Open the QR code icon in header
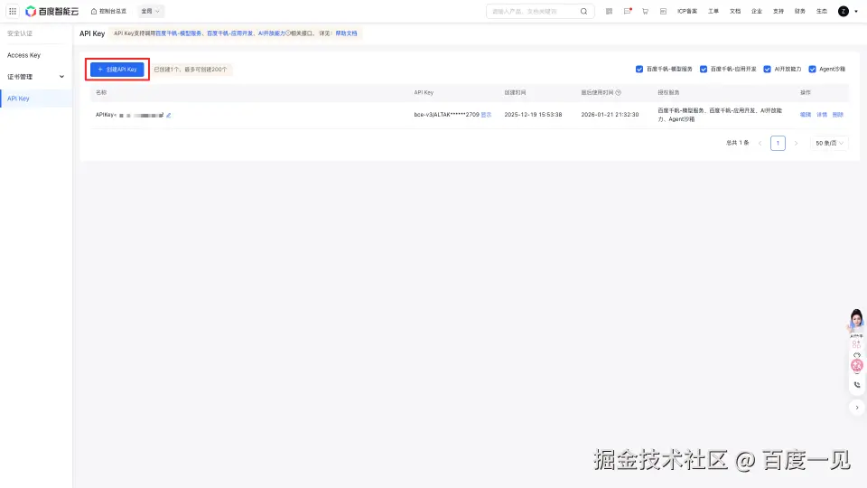This screenshot has width=867, height=488. (609, 11)
